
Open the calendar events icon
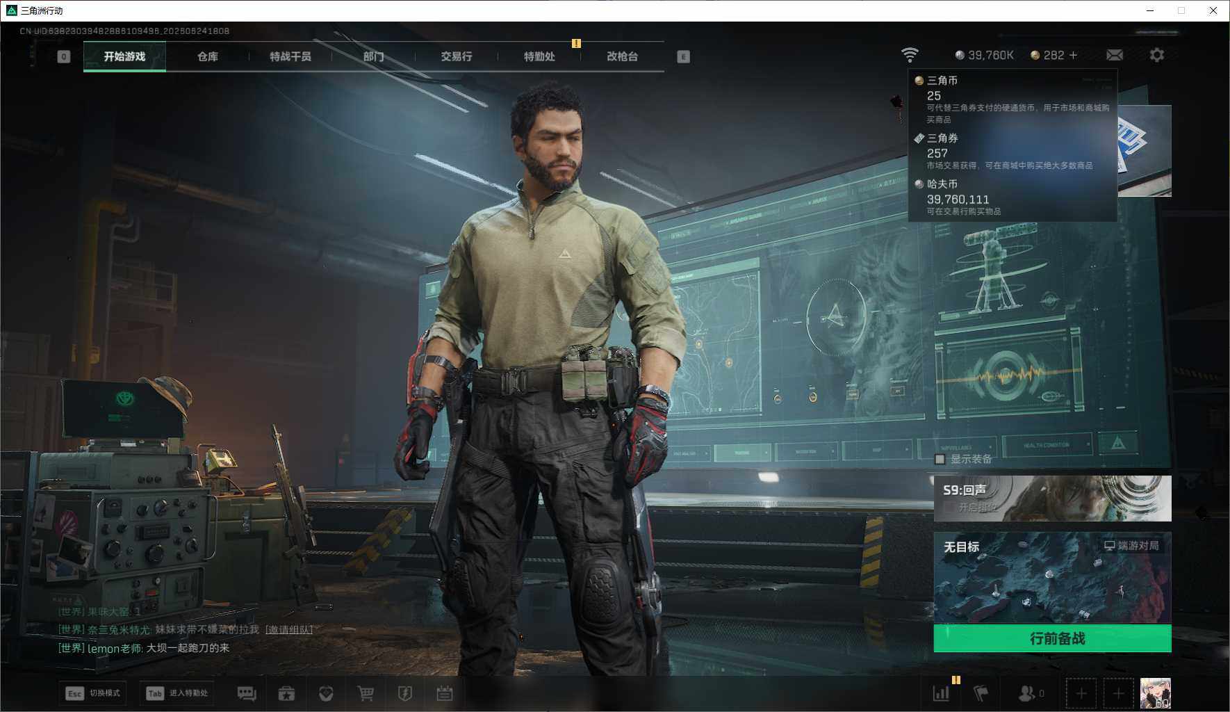click(x=445, y=693)
